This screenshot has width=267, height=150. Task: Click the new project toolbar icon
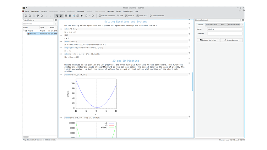25,16
